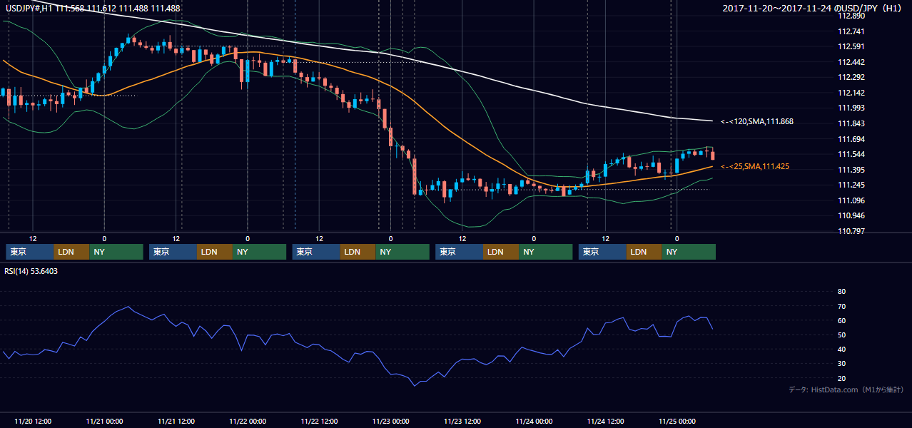Screen dimensions: 912x428
Task: Click price axis value 111.993
Action: 851,108
